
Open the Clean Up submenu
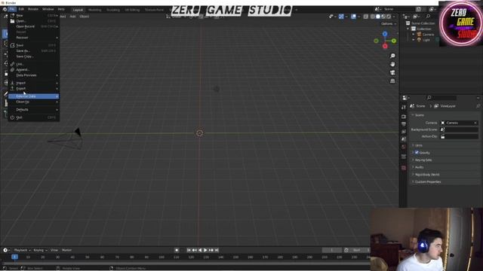[34, 102]
